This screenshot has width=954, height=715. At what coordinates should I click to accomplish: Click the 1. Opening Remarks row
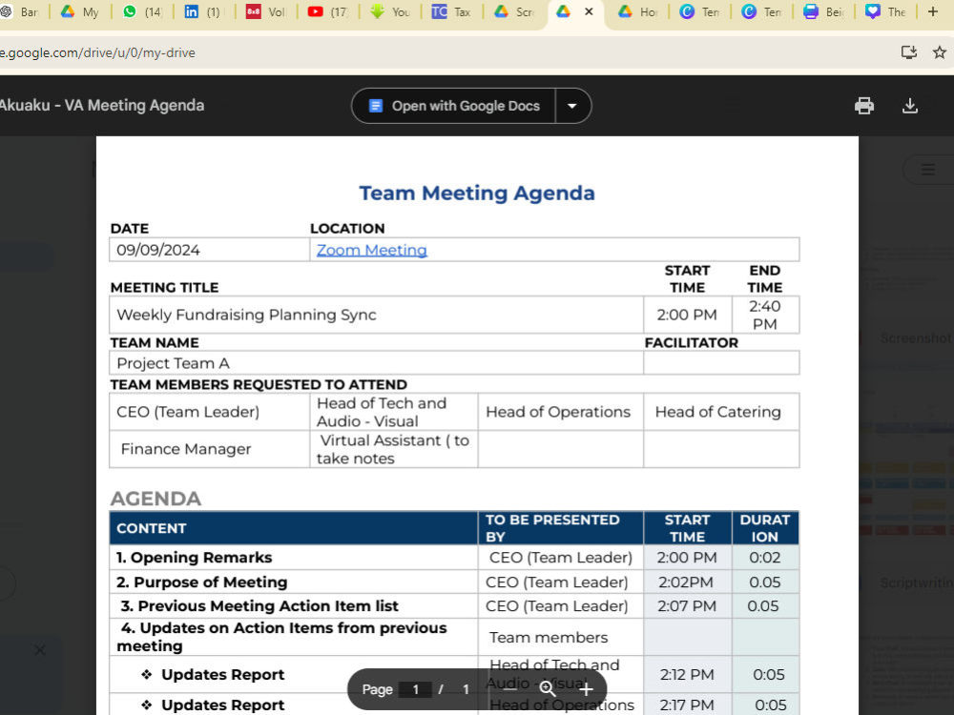pos(454,558)
